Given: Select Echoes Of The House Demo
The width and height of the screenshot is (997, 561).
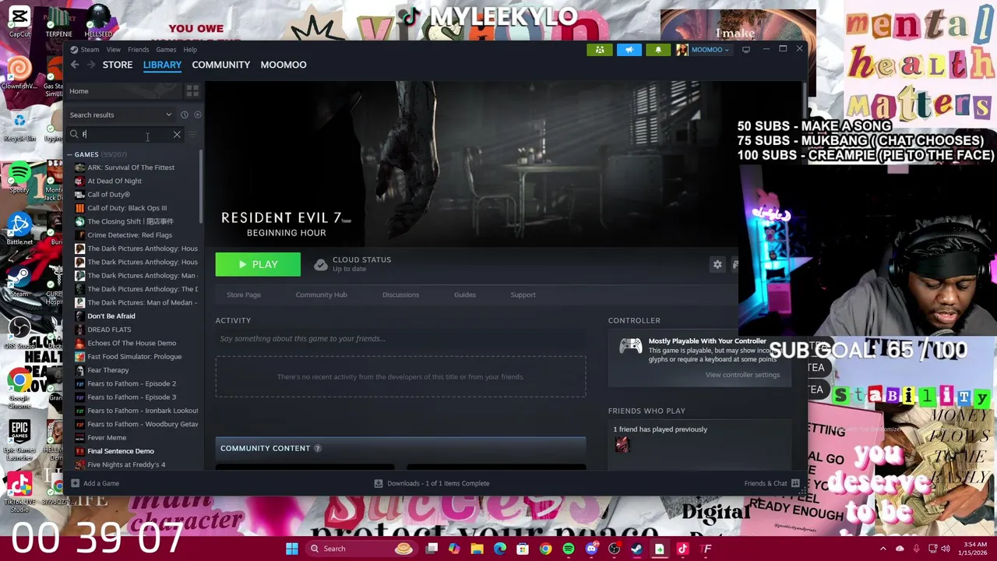Looking at the screenshot, I should 132,343.
